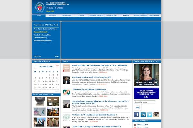Open the LinkedIn social icon
The height and width of the screenshot is (128, 193).
coord(143,115)
